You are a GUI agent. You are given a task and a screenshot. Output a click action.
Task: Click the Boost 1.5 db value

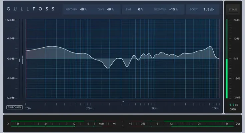209,9
